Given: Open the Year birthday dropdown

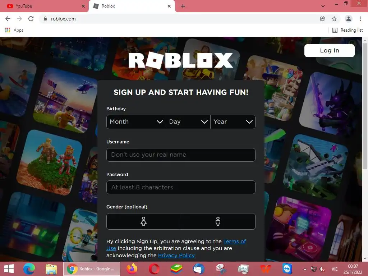Looking at the screenshot, I should coord(233,121).
